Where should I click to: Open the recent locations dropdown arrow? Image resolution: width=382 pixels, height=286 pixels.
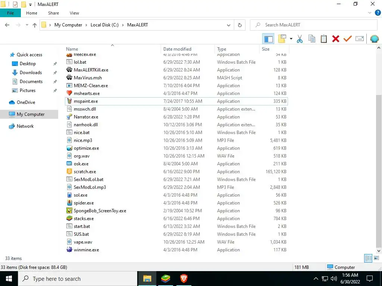[x=27, y=25]
